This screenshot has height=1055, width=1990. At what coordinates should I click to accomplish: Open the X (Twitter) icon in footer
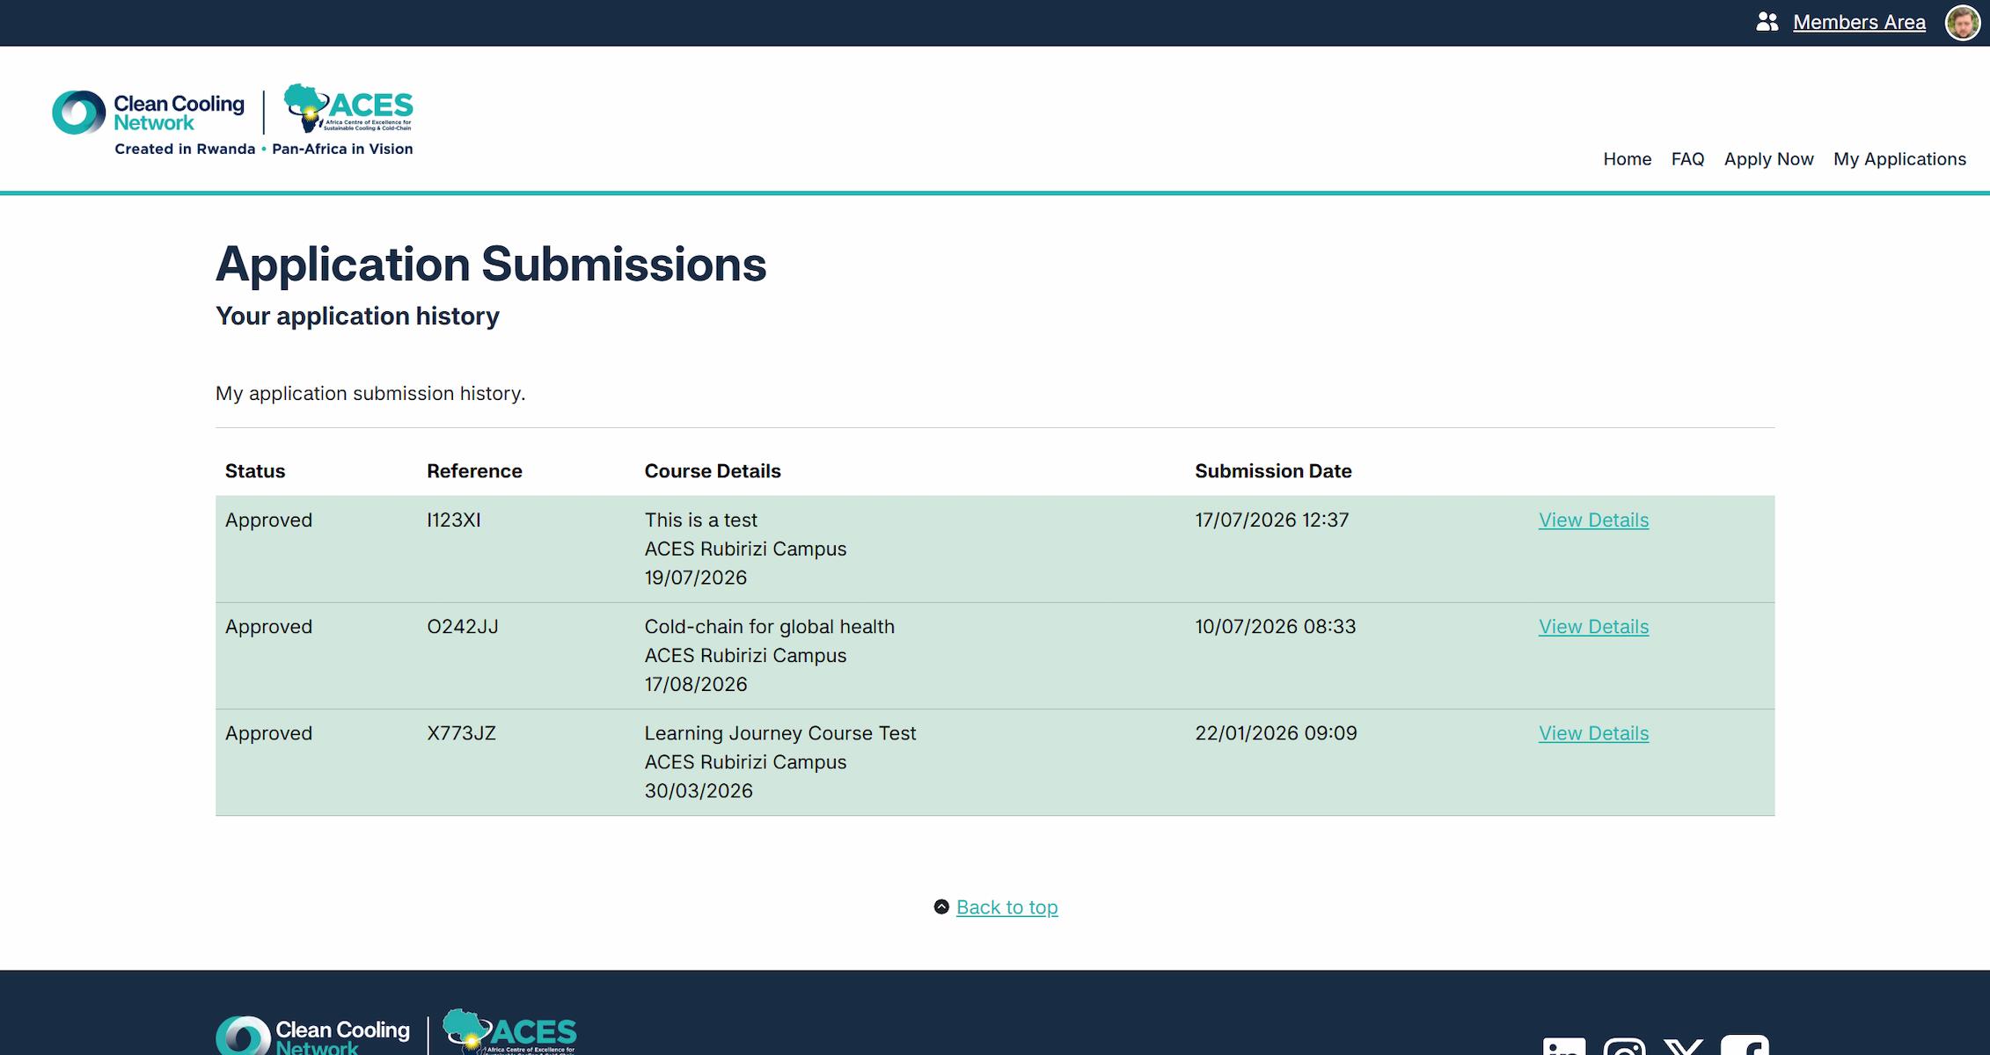coord(1684,1046)
